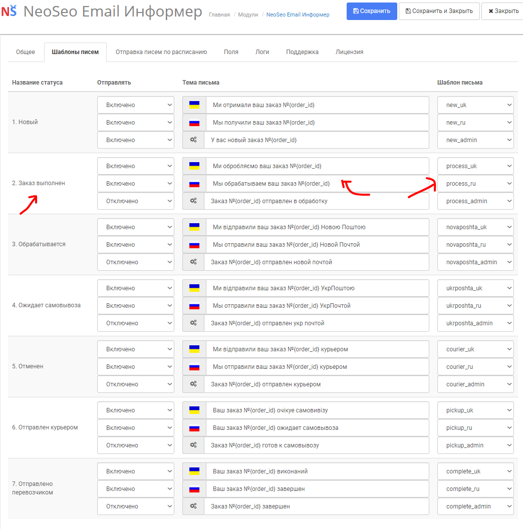523x529 pixels.
Task: Click Russian flag beside 'Мы обрабатываем ваш заказ'
Action: click(x=194, y=184)
